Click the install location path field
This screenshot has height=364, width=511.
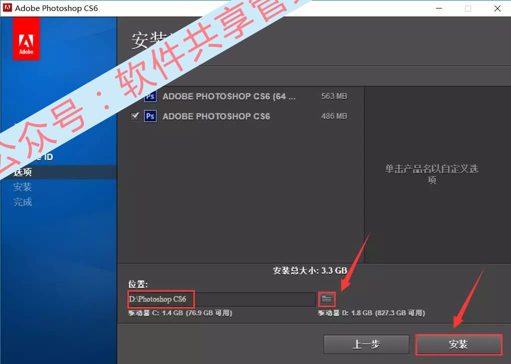coord(222,299)
